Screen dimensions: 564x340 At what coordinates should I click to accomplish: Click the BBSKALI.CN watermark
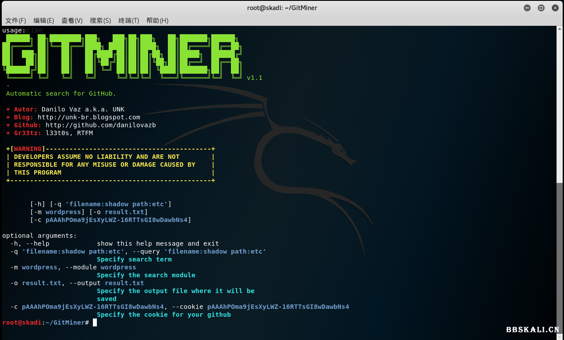click(x=532, y=329)
